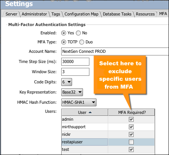Switch to the Server tab
Viewport: 169px width, 155px height.
pos(11,14)
